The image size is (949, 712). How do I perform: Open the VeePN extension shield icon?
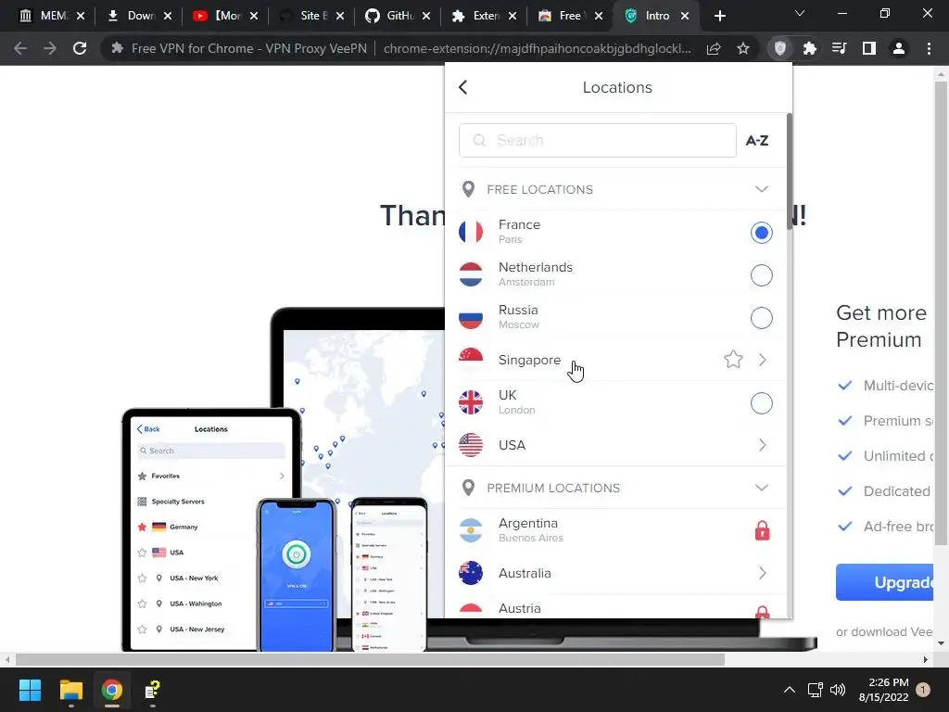[780, 48]
